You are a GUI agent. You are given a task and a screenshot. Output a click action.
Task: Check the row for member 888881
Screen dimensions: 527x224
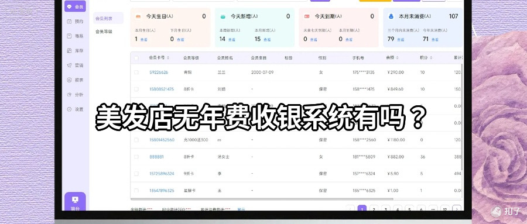click(x=136, y=157)
